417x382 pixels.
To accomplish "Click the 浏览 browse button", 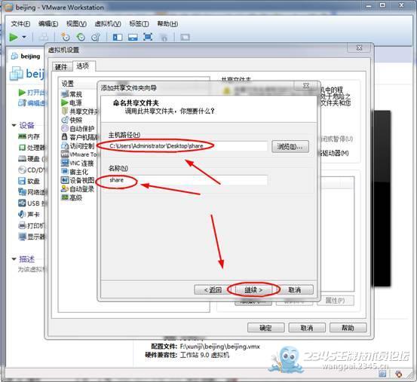I will (290, 146).
